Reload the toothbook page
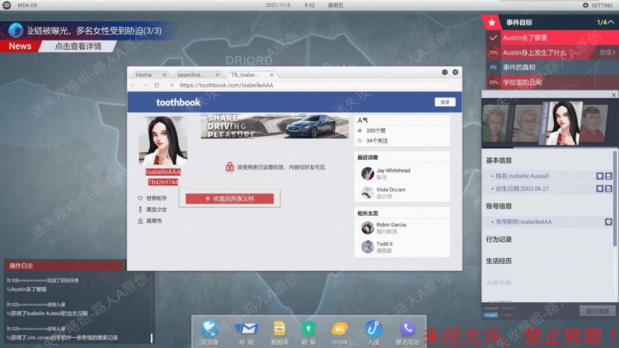Screen dimensions: 619x348 click(156, 85)
